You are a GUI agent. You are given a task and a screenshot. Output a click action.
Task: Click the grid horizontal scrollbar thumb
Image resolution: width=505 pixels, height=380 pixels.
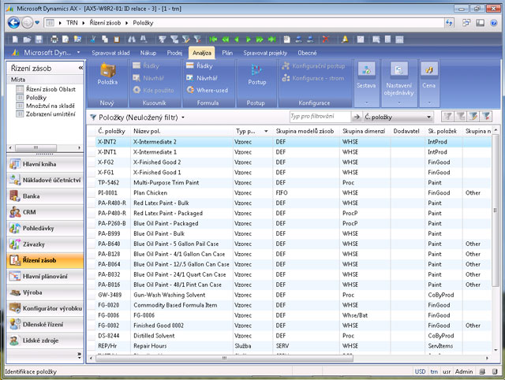pos(224,358)
